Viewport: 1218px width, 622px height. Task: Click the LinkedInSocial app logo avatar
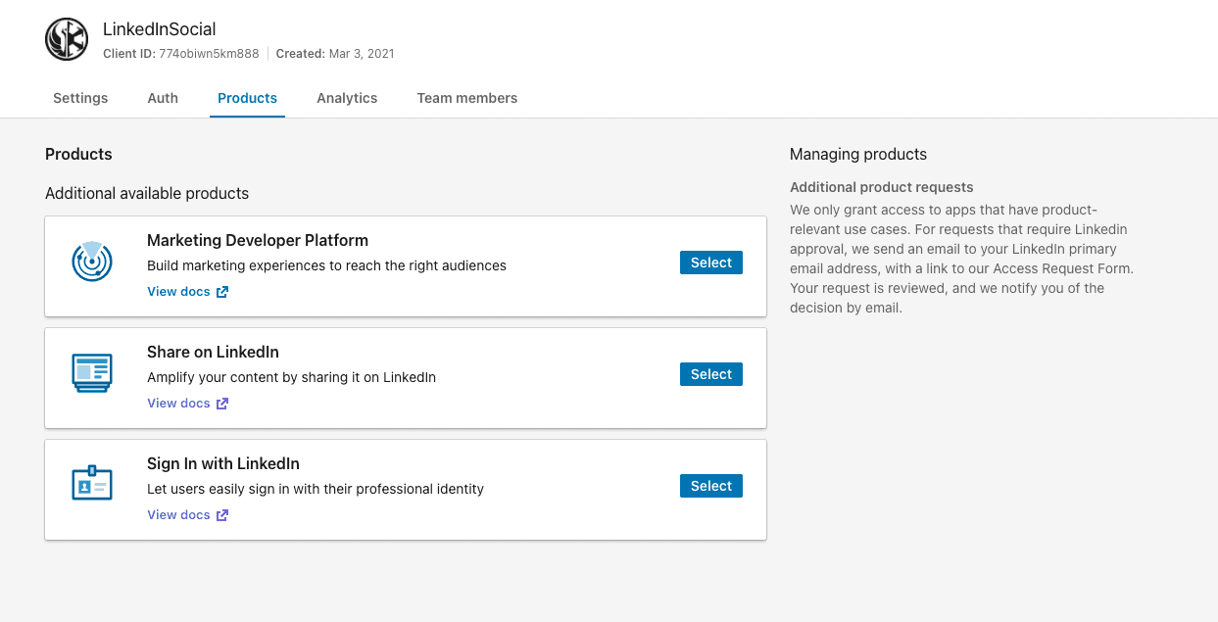(x=67, y=39)
